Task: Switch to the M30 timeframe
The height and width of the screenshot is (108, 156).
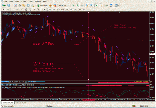Action: point(63,10)
